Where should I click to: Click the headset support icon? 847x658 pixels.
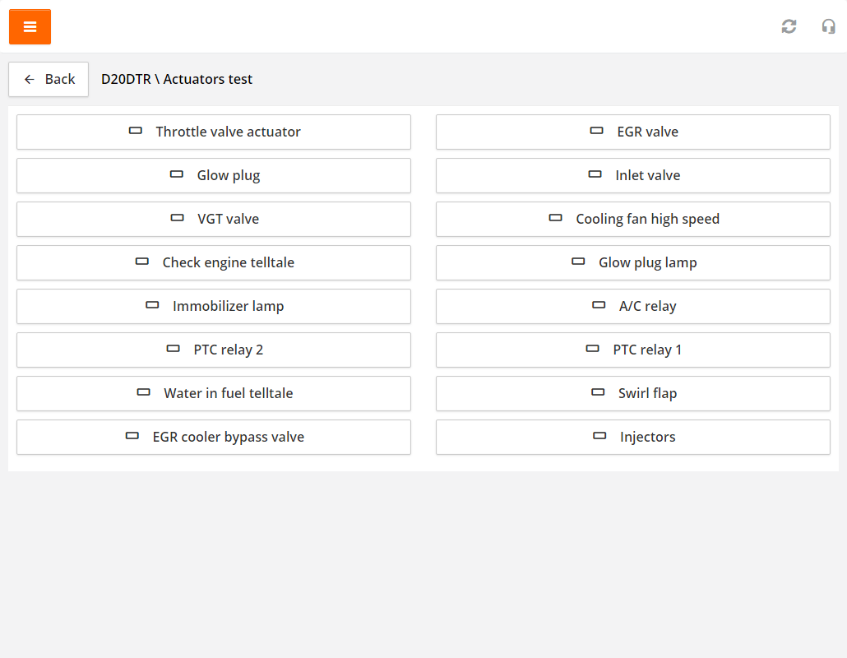pos(828,26)
